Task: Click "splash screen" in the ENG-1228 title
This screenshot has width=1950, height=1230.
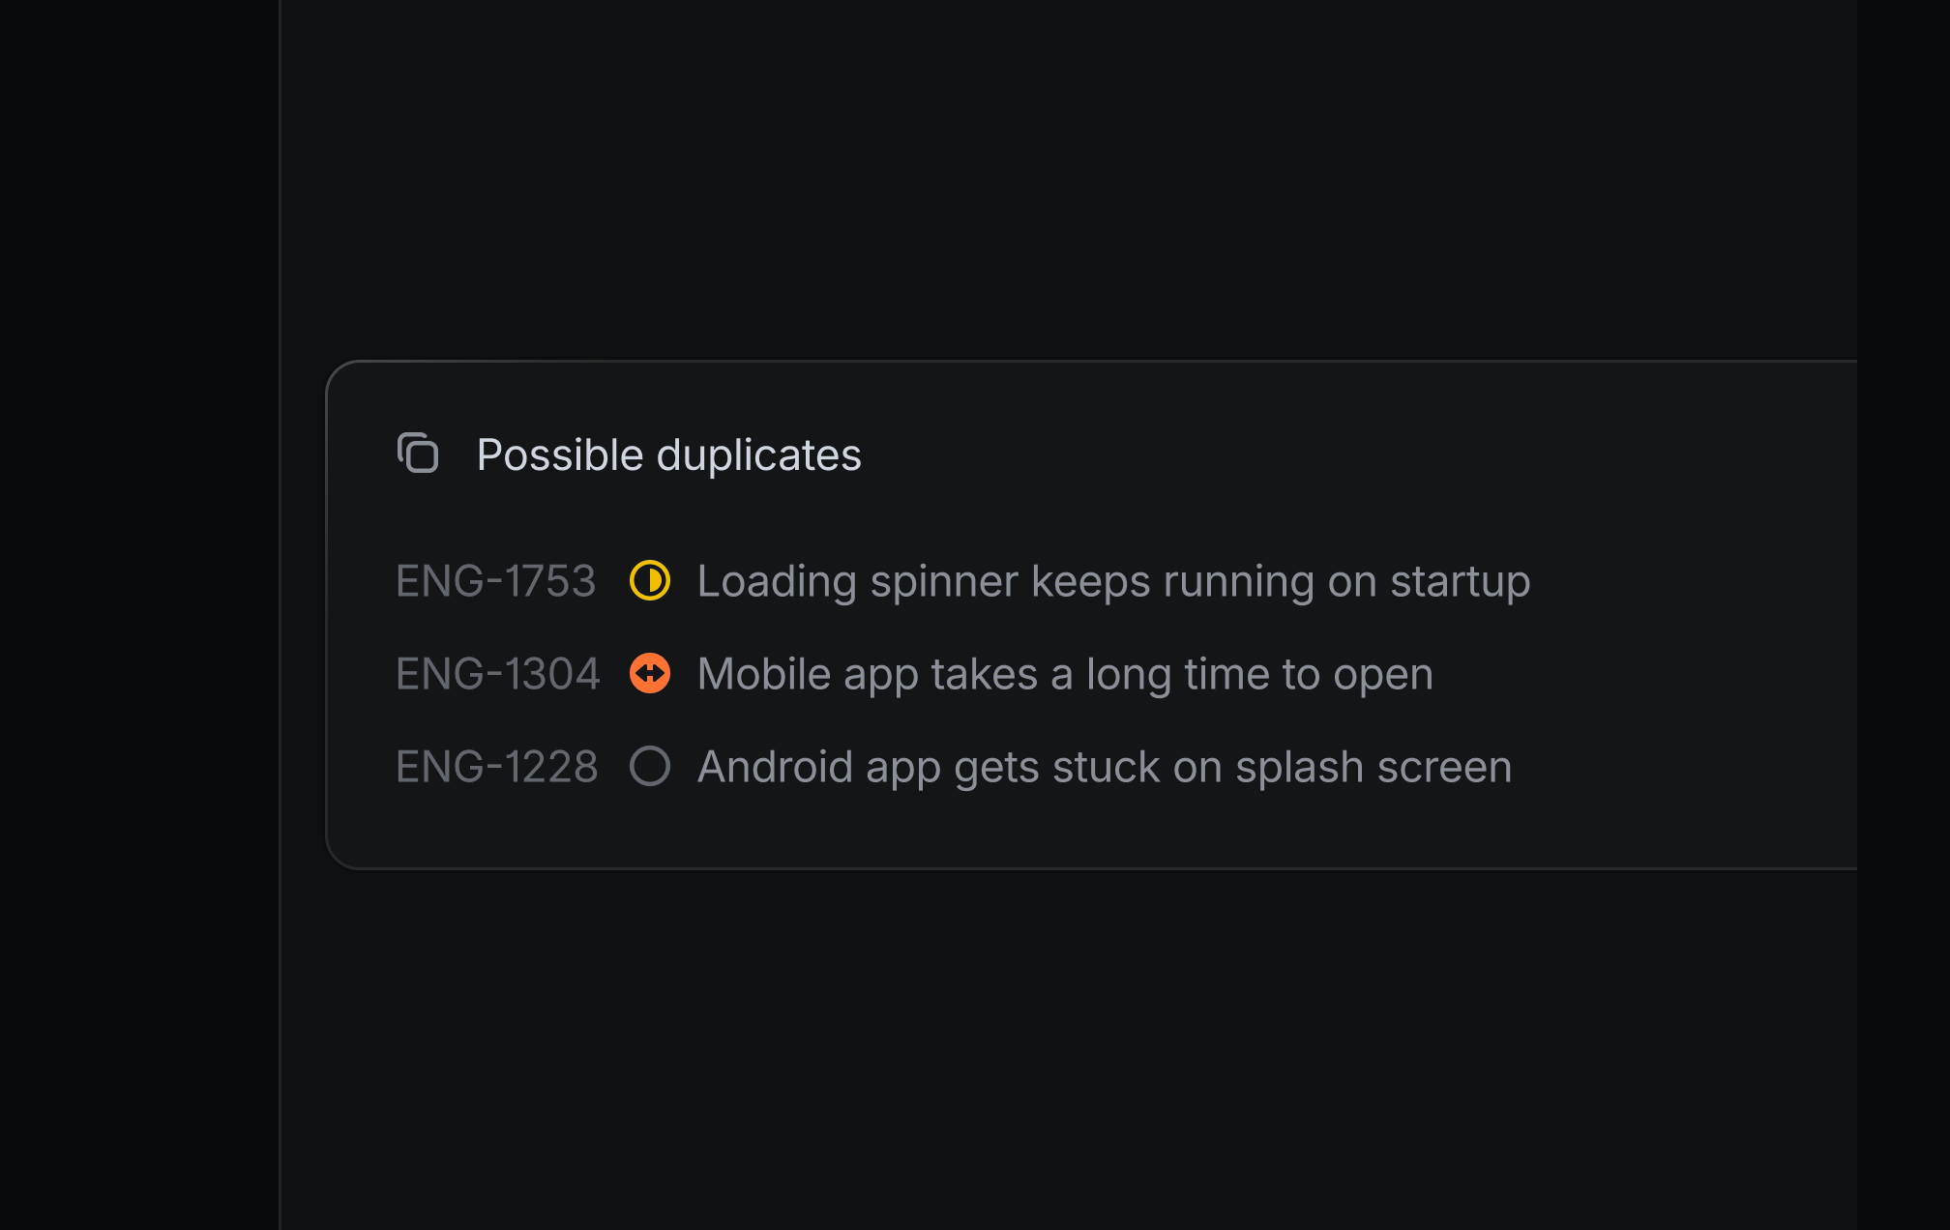Action: (x=1373, y=767)
